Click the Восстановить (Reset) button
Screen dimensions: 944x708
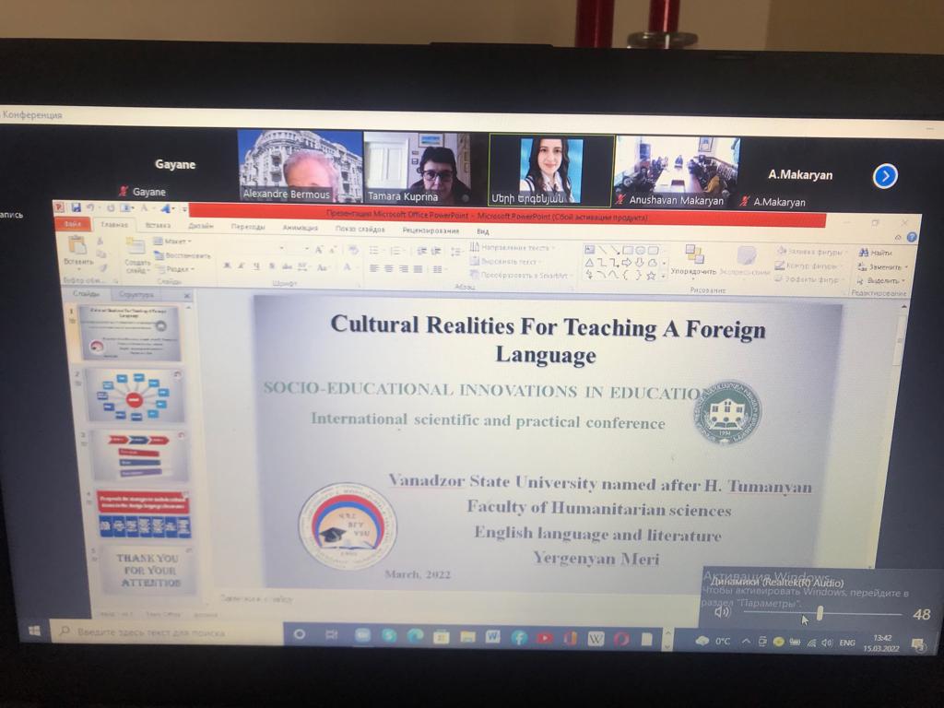pyautogui.click(x=183, y=255)
